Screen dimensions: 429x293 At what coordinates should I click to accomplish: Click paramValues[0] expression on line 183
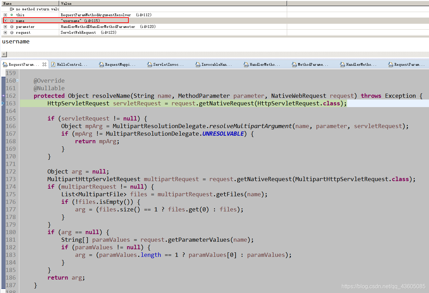pyautogui.click(x=213, y=255)
